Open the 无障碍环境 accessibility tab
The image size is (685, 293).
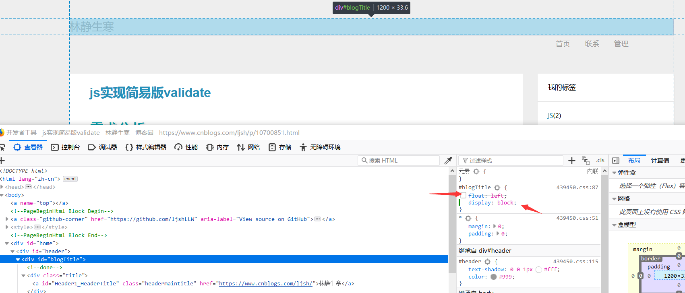tap(320, 147)
